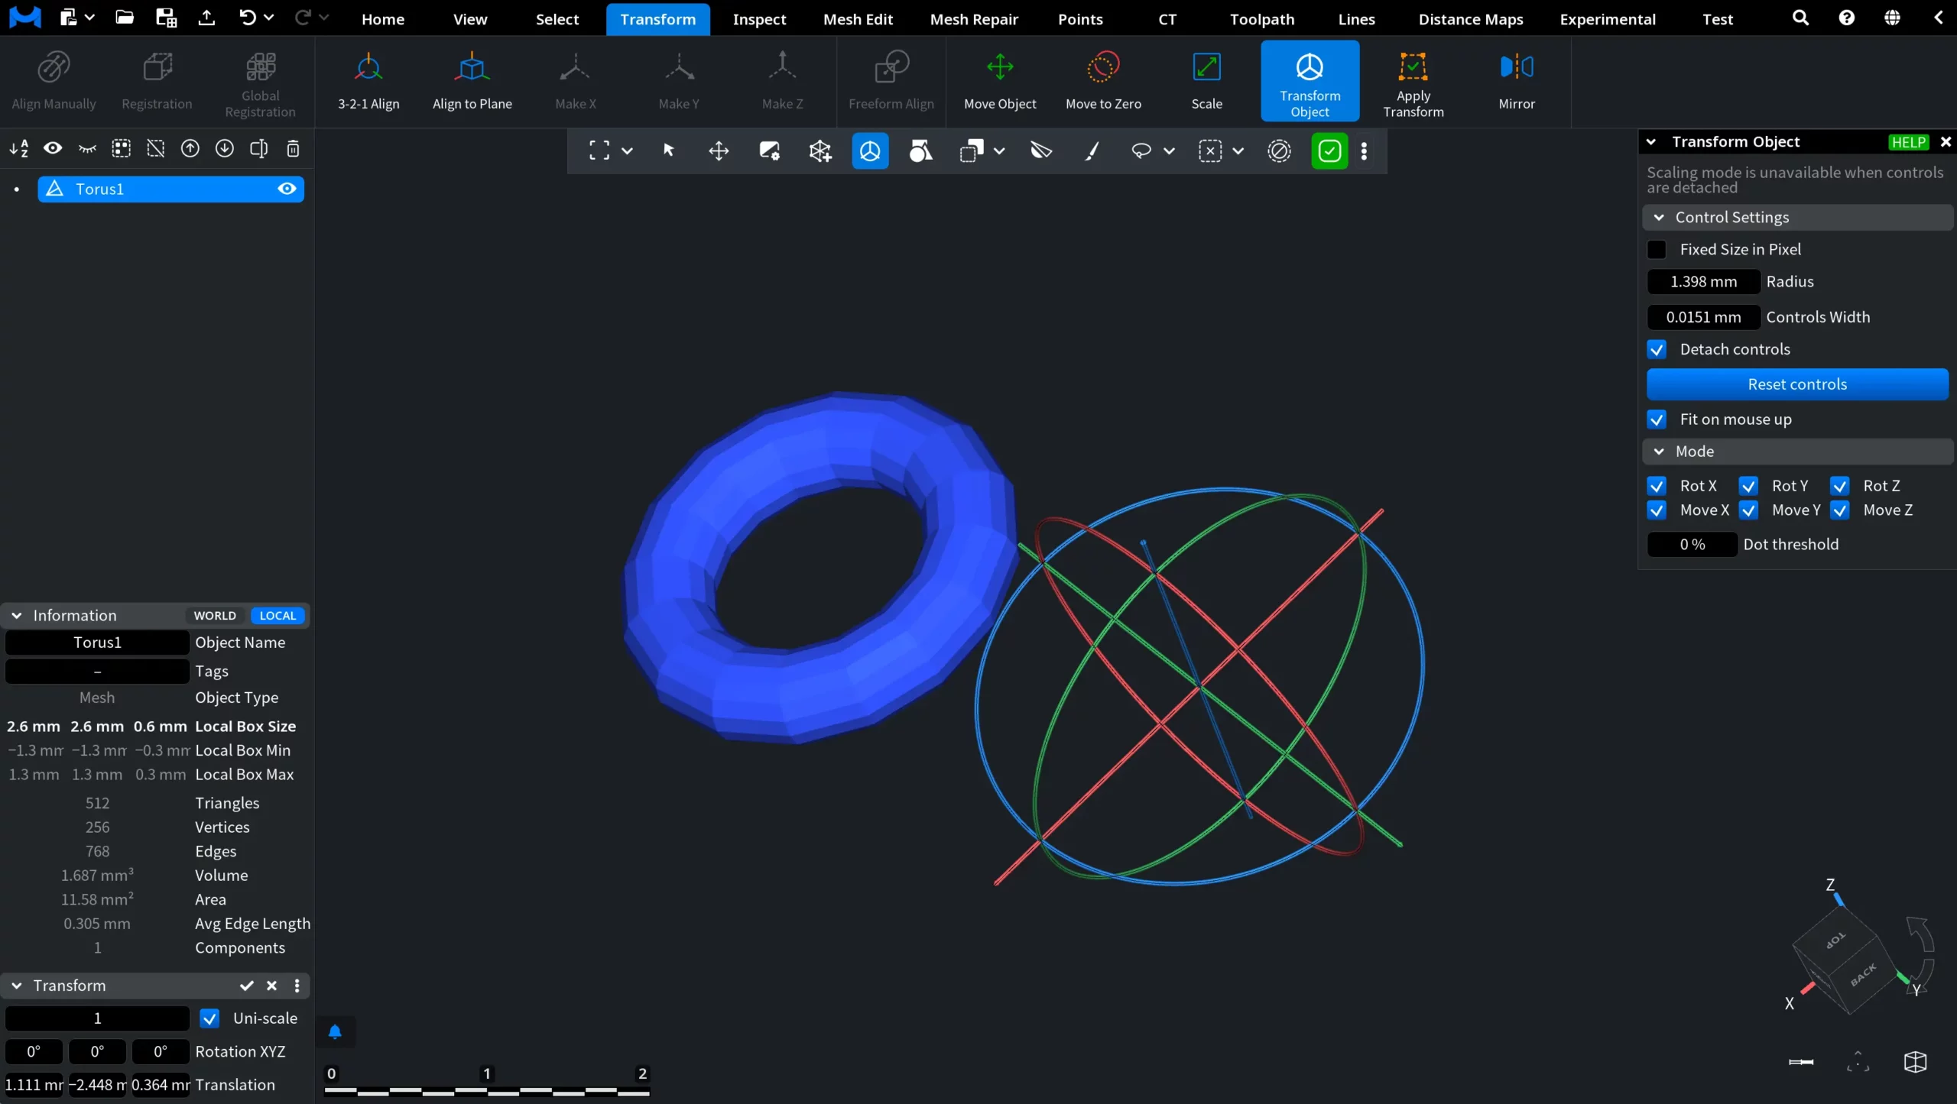1957x1104 pixels.
Task: Uncheck Rot X mode
Action: tap(1657, 486)
